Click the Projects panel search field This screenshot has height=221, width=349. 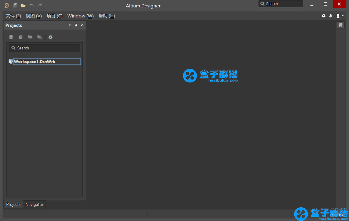tap(45, 48)
